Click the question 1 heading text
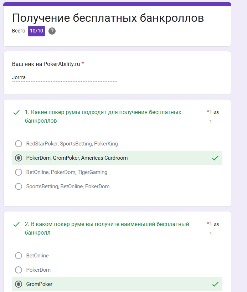 [103, 116]
